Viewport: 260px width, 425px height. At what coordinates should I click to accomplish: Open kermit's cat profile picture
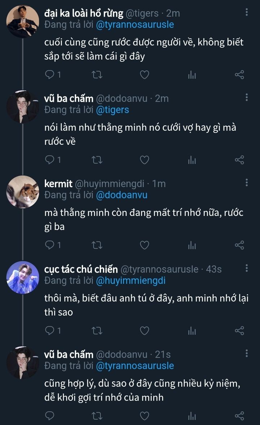pyautogui.click(x=23, y=192)
